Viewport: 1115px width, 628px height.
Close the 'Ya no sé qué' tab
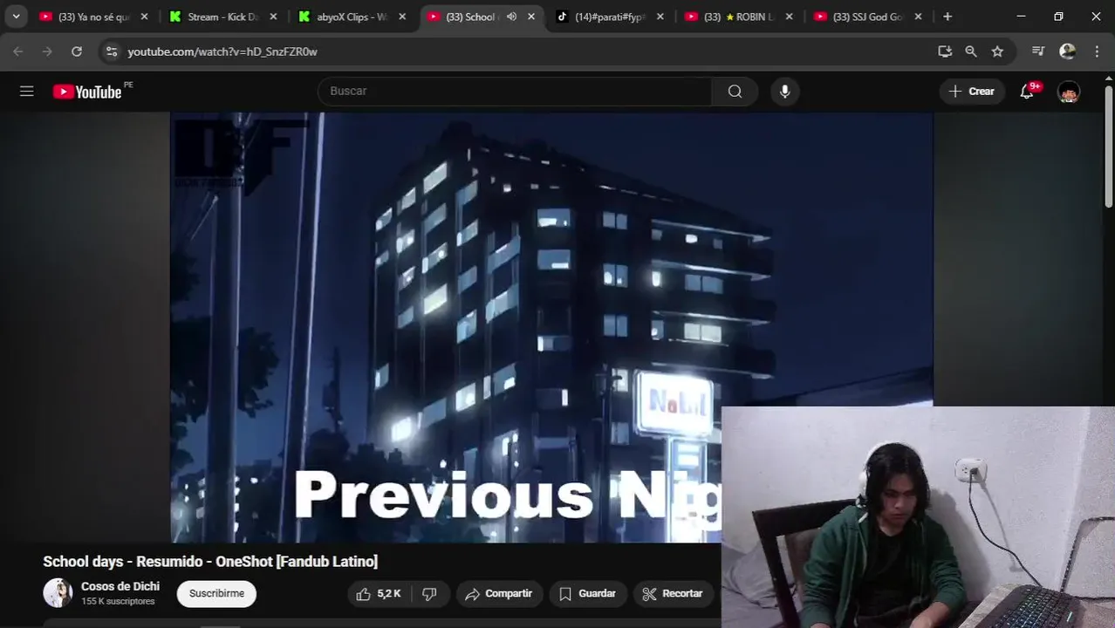pos(145,17)
